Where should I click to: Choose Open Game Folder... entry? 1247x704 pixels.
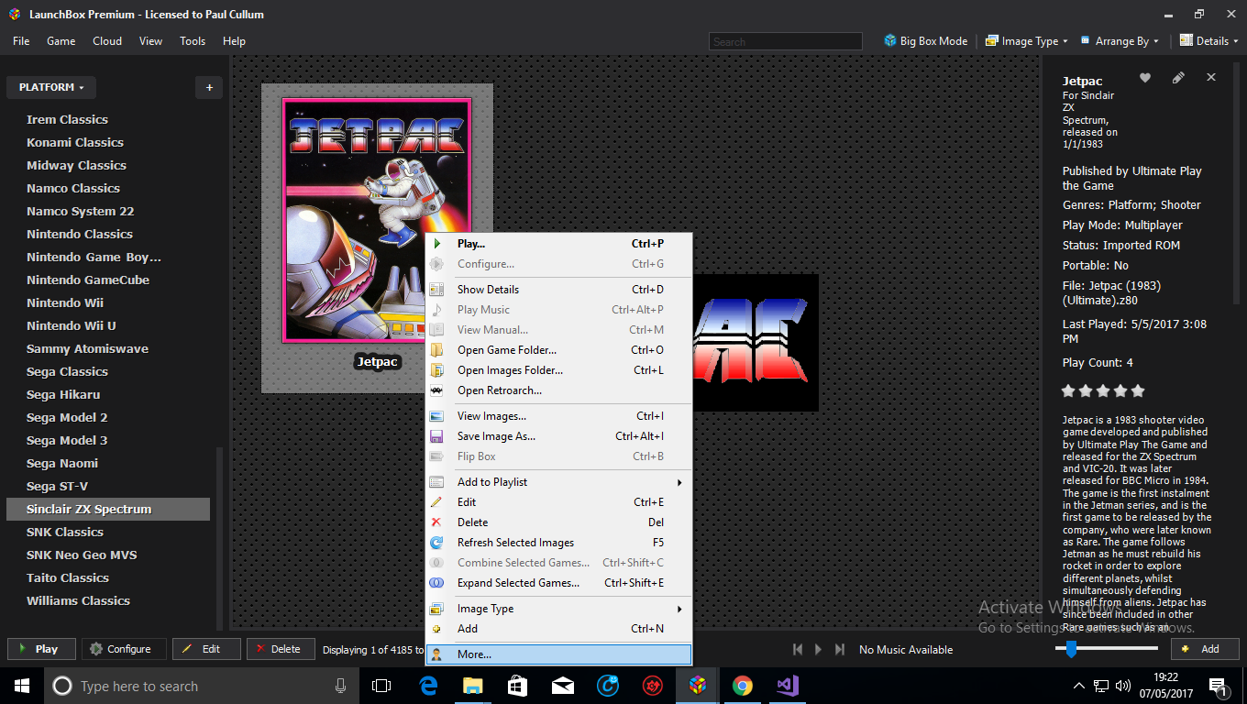pos(559,350)
